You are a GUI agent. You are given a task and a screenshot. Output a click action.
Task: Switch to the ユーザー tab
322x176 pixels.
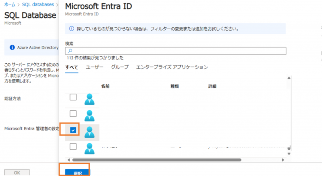pyautogui.click(x=94, y=67)
